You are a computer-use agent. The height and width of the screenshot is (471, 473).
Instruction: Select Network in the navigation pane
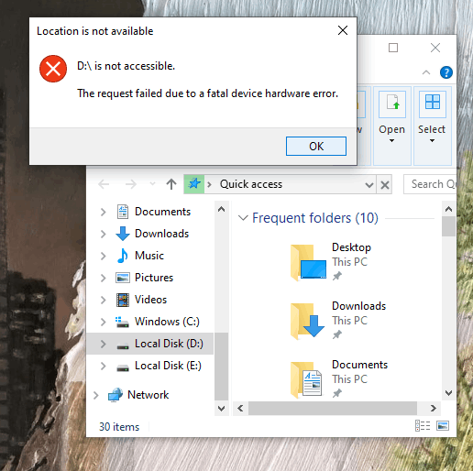pyautogui.click(x=148, y=395)
